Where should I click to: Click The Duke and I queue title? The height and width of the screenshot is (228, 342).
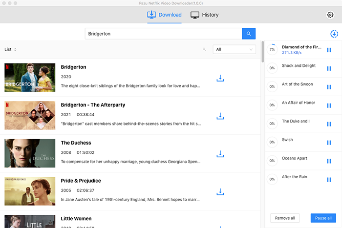pos(296,121)
